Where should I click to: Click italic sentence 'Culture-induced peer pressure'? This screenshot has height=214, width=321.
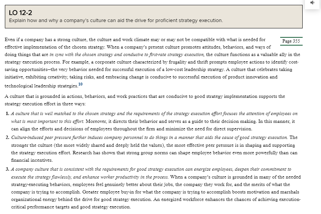click(x=149, y=137)
